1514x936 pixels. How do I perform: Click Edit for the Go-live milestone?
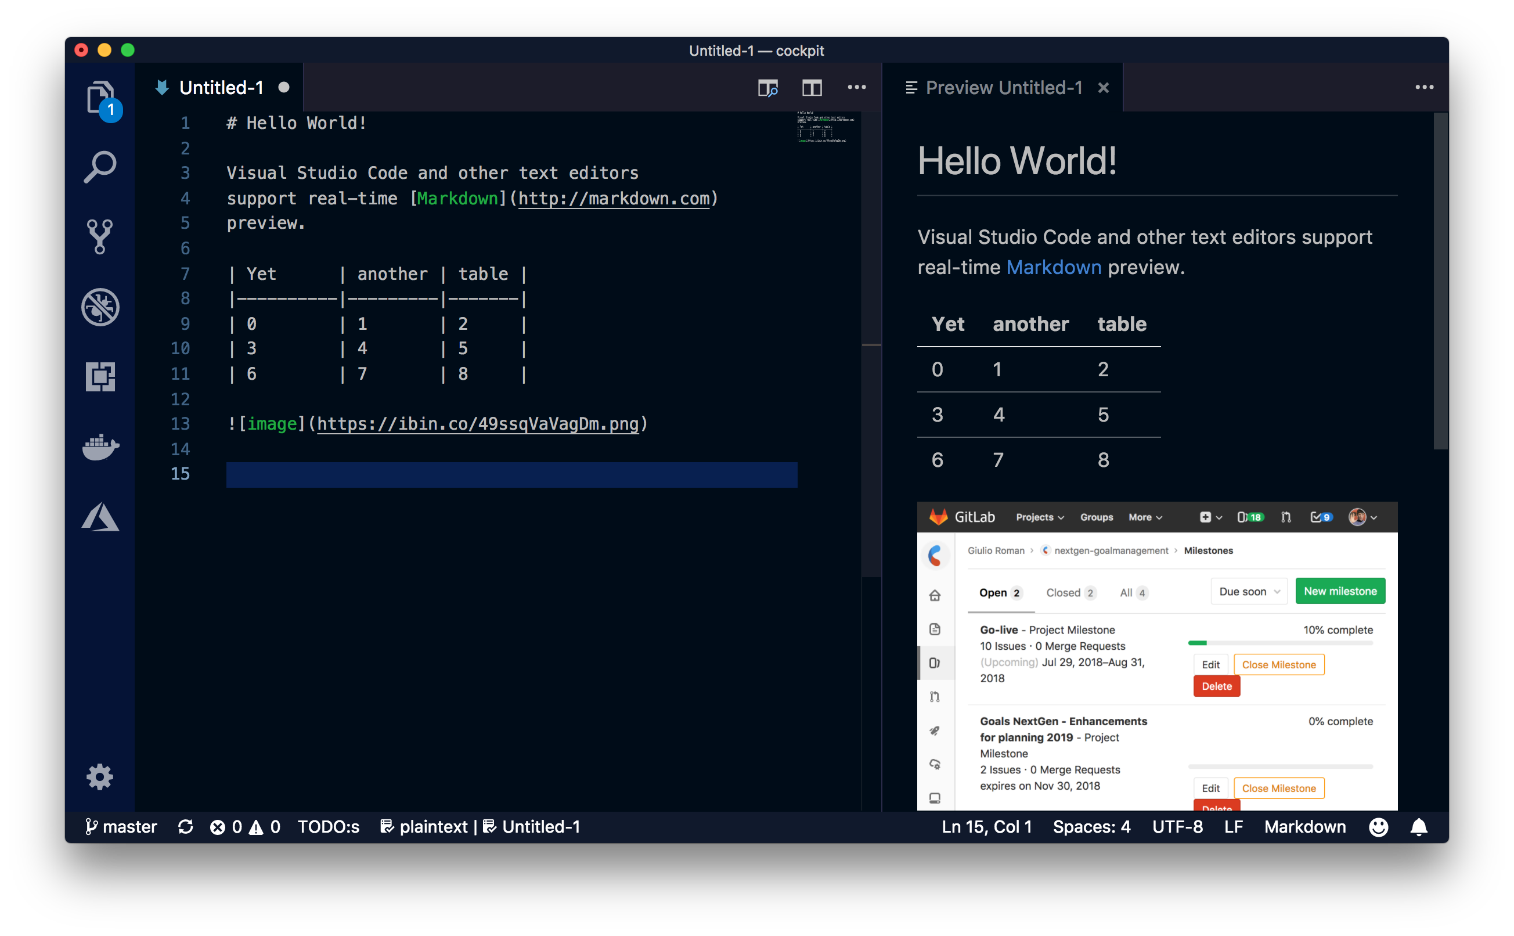click(1210, 664)
